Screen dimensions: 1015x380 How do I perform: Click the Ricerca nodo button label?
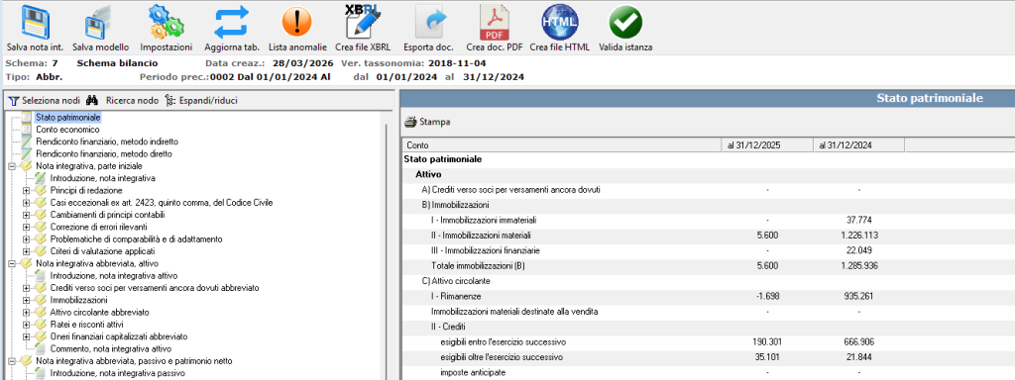pos(132,101)
